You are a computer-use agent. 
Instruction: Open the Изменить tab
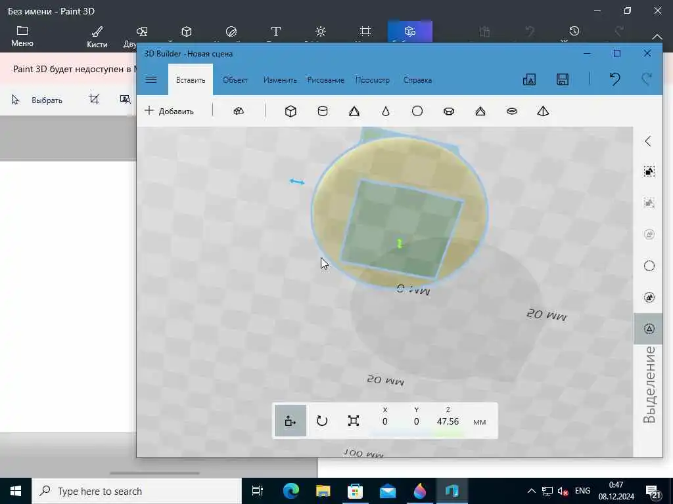coord(280,80)
